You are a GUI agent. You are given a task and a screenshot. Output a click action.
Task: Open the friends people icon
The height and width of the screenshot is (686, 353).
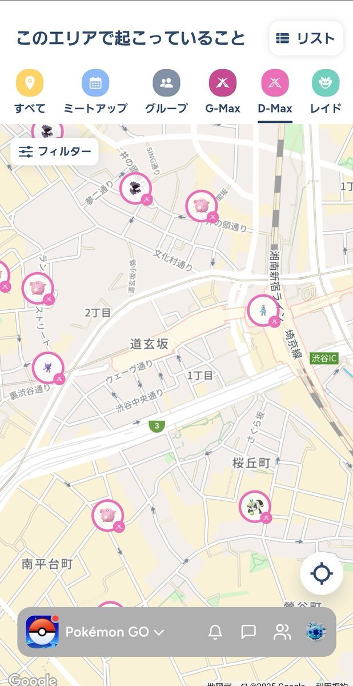click(282, 632)
